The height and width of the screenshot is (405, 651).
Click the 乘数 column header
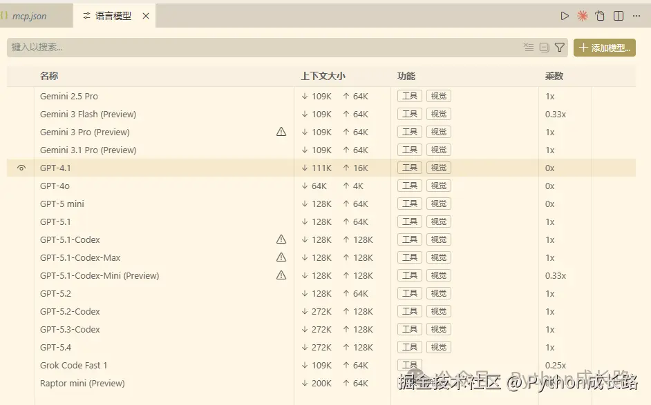click(554, 76)
